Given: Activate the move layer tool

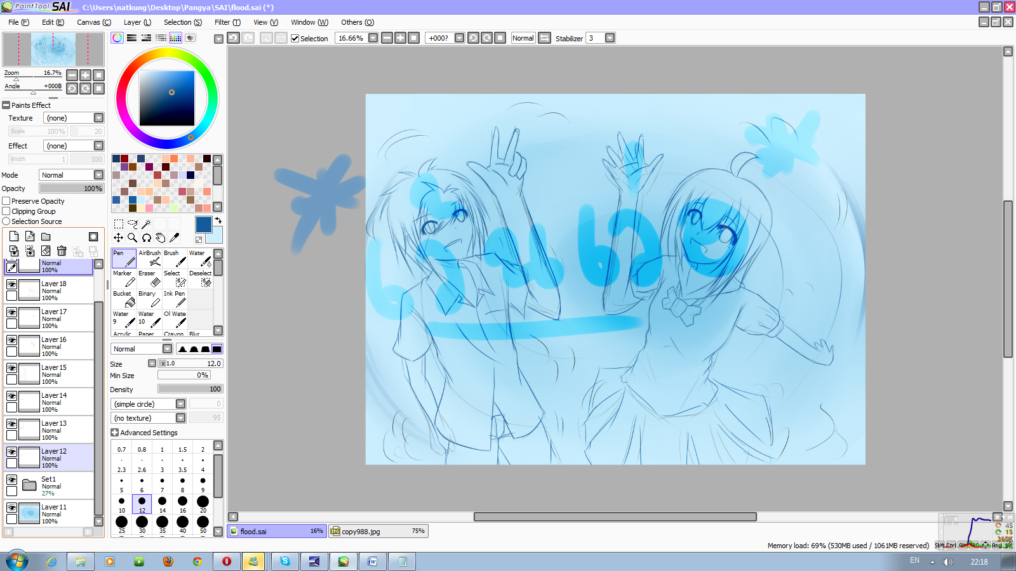Looking at the screenshot, I should pos(119,237).
